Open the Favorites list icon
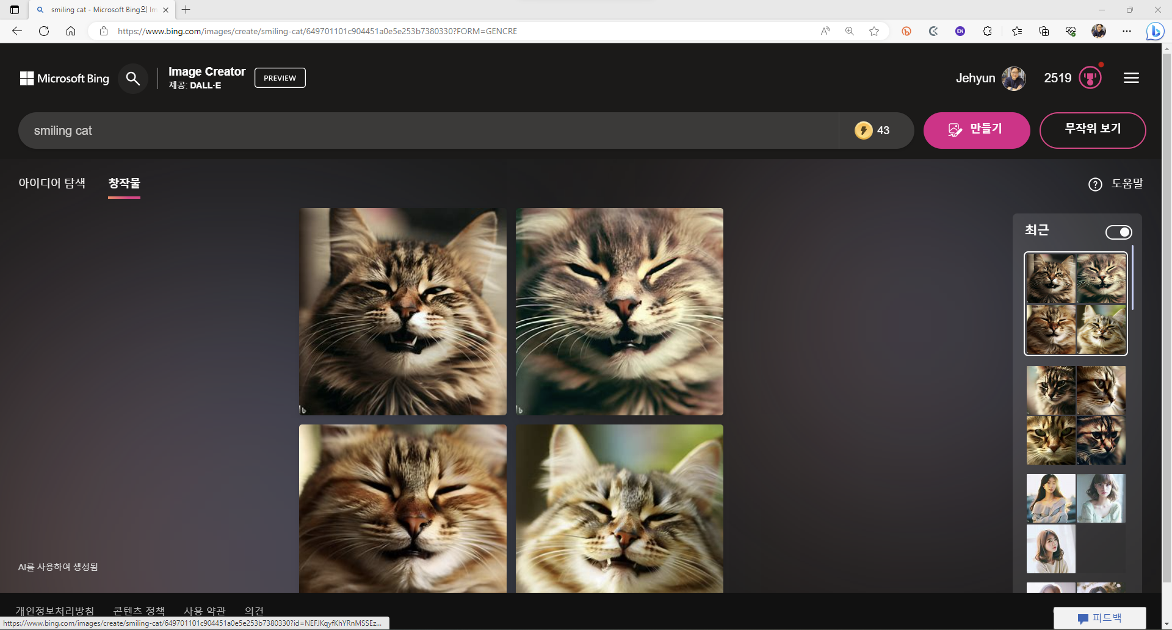Image resolution: width=1172 pixels, height=630 pixels. tap(1017, 31)
